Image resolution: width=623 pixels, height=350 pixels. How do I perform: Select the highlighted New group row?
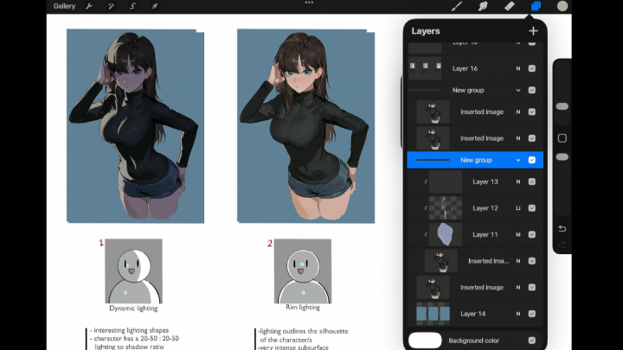[x=475, y=160]
